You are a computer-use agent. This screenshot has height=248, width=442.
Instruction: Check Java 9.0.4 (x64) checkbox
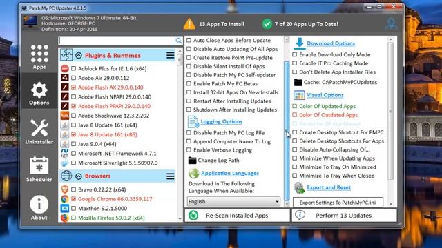(x=74, y=144)
